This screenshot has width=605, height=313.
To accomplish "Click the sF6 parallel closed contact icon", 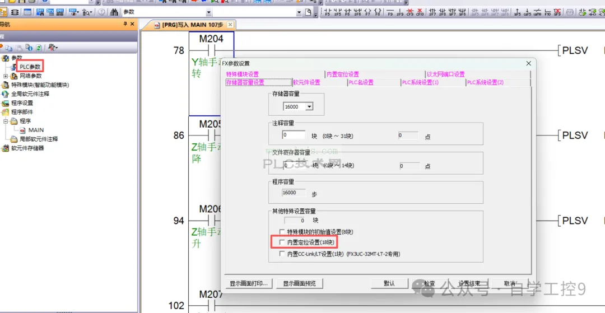I will click(357, 12).
